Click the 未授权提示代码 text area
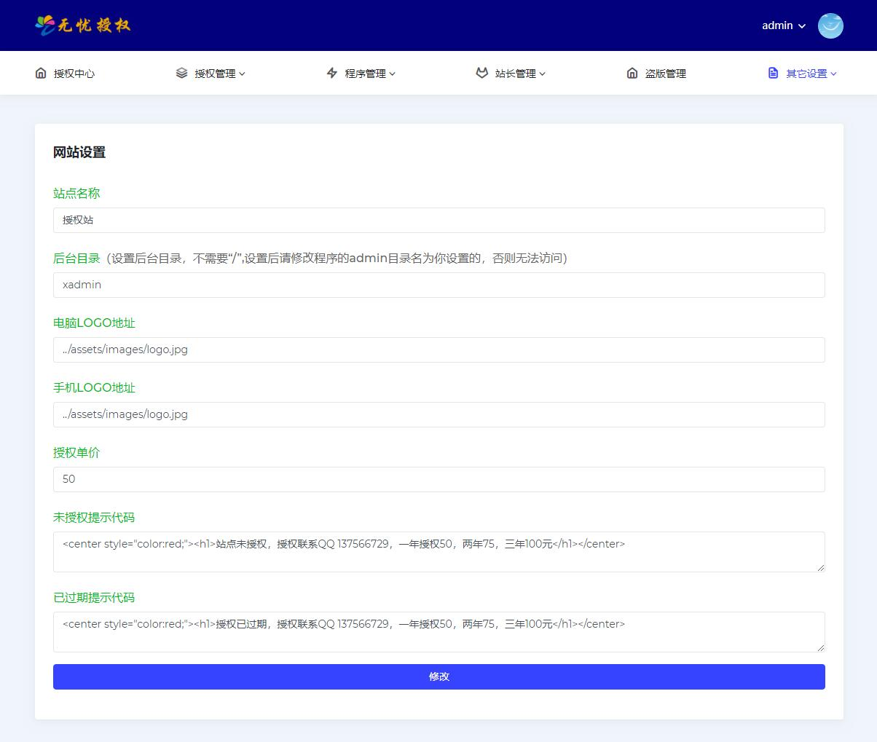The image size is (877, 742). pyautogui.click(x=438, y=551)
